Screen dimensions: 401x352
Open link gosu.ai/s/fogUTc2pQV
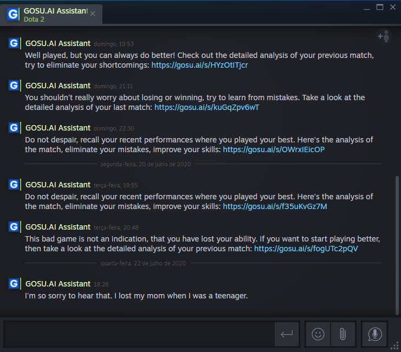[x=306, y=249]
